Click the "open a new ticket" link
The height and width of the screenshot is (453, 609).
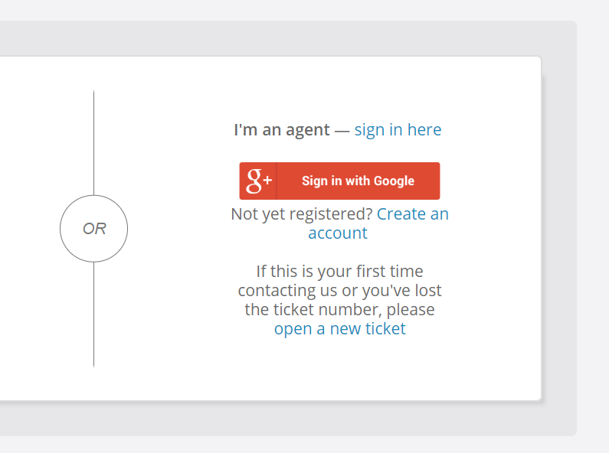coord(340,329)
